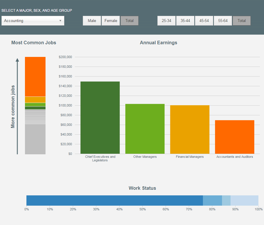The height and width of the screenshot is (225, 264).
Task: Click the dark blue Work Status segment
Action: (115, 200)
